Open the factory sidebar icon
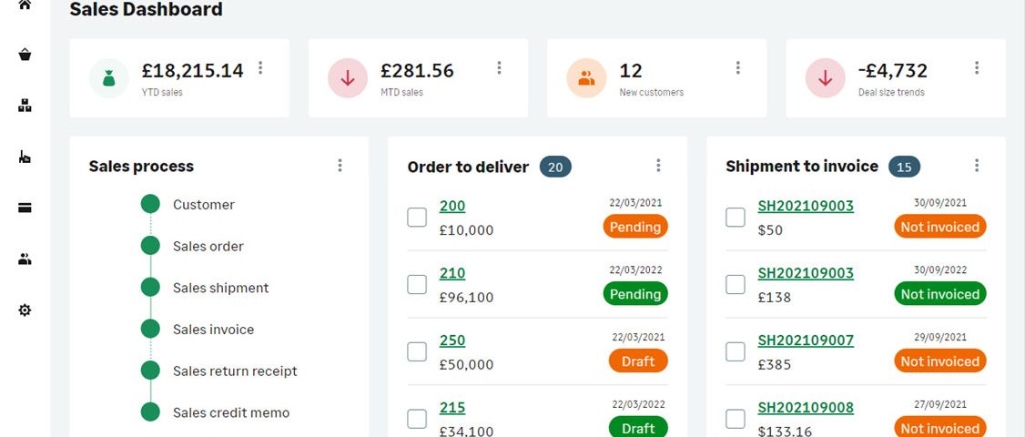 [x=25, y=157]
